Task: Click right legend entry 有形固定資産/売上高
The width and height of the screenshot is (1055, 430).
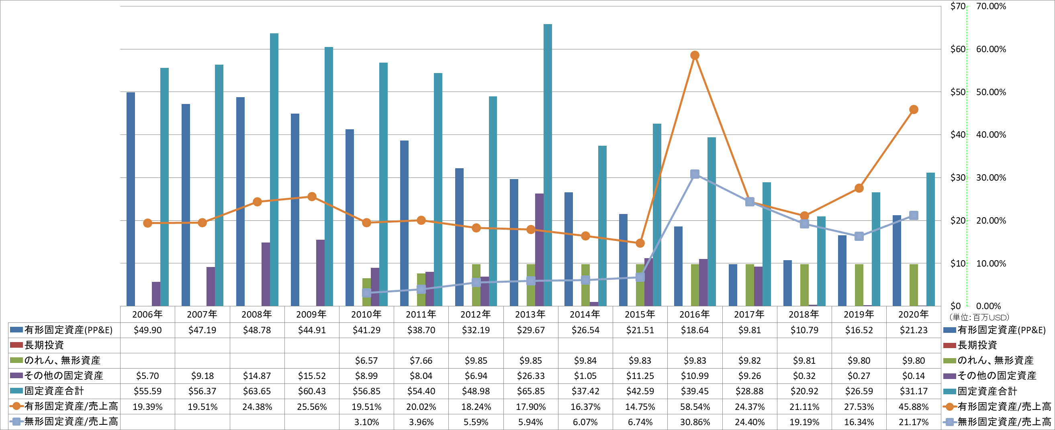Action: tap(997, 406)
